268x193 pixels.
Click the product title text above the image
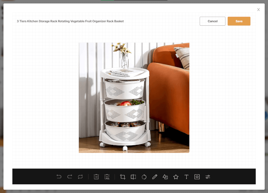[70, 21]
